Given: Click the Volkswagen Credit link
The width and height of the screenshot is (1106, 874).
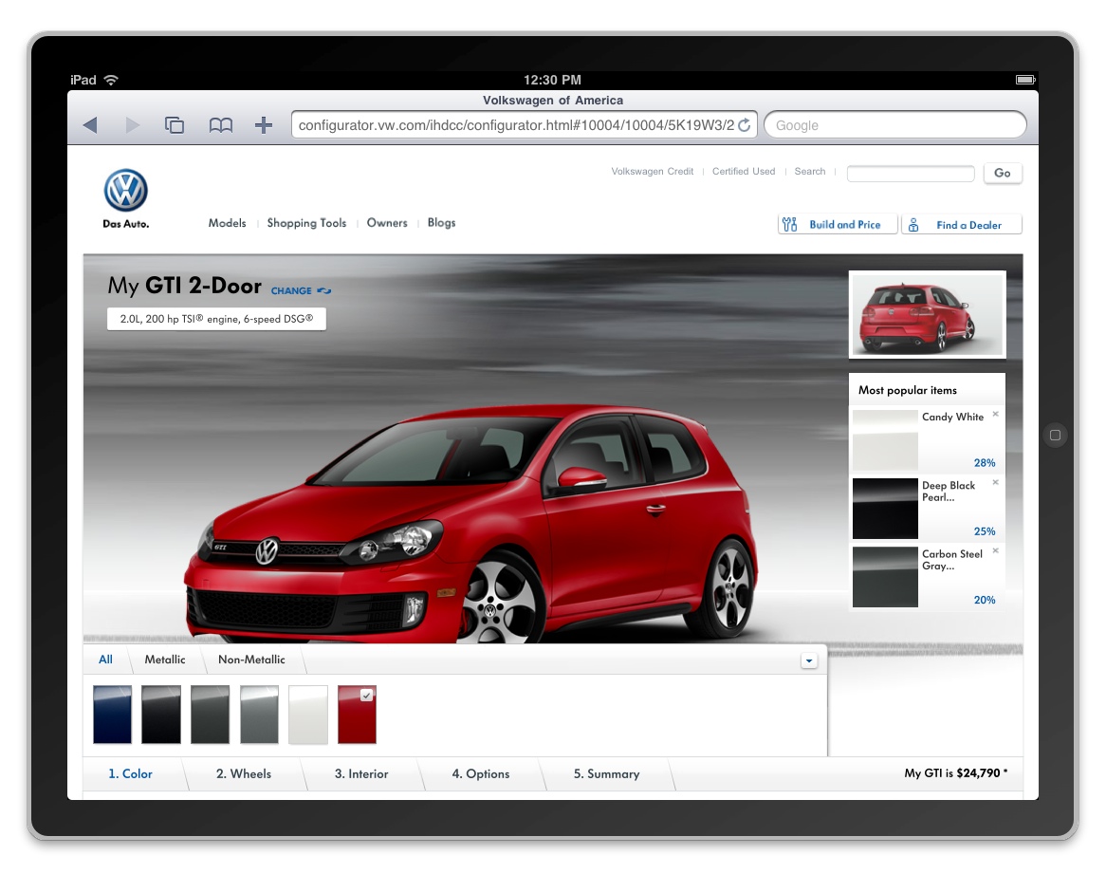Looking at the screenshot, I should pos(653,172).
